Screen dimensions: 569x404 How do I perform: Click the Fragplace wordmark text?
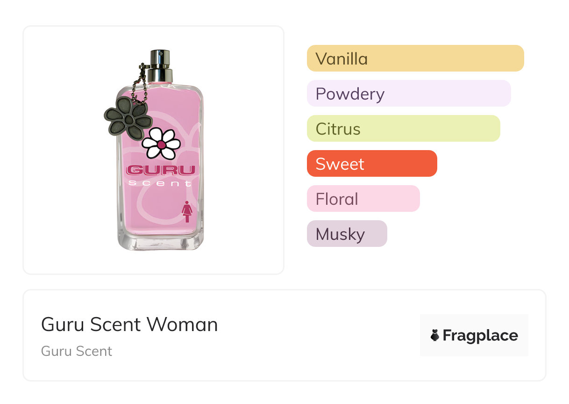[480, 335]
